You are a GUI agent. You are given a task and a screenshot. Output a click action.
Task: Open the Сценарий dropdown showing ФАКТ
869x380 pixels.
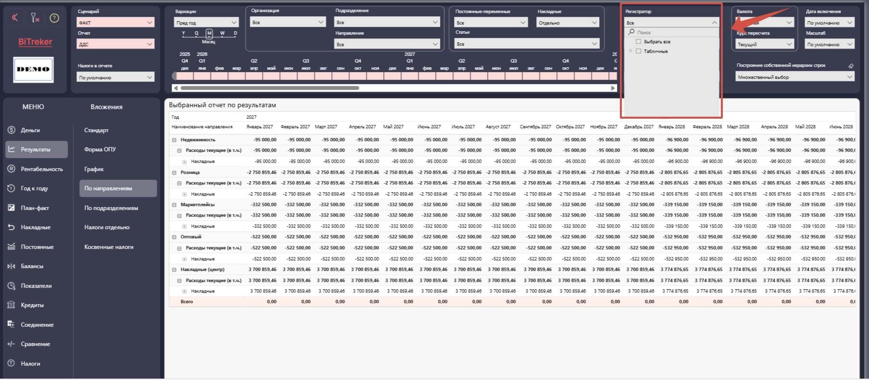[x=115, y=23]
